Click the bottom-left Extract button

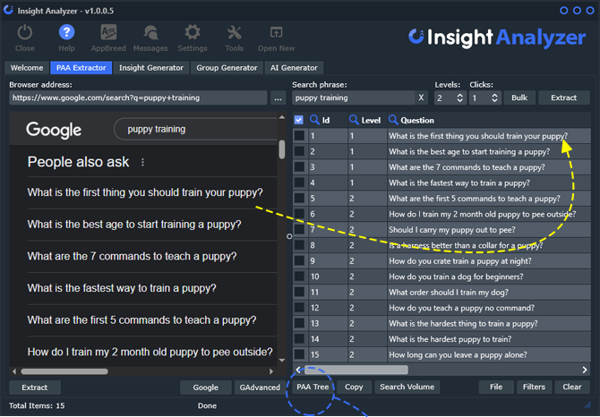coord(34,387)
